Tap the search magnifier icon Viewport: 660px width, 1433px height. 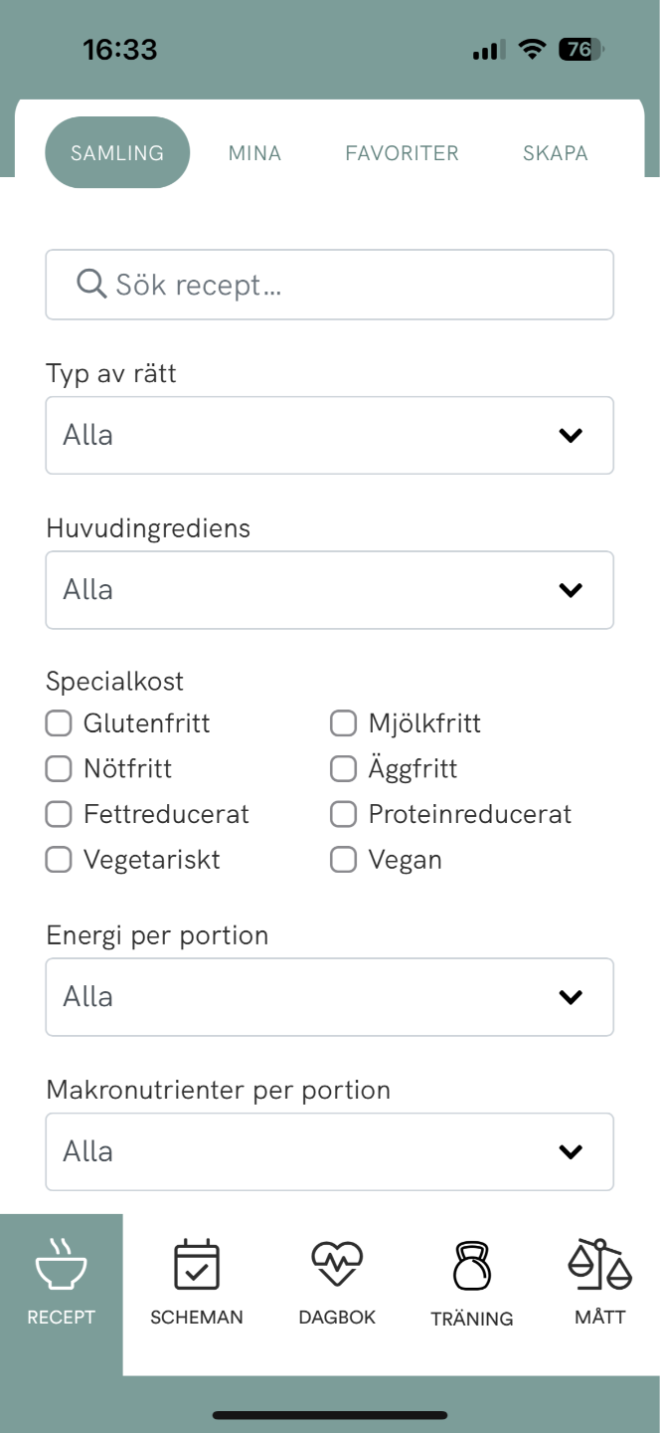point(91,285)
